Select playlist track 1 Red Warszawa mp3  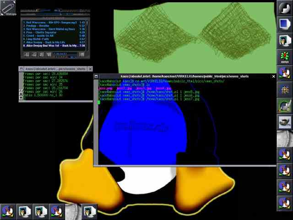click(x=54, y=22)
